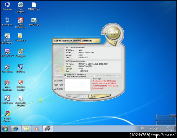Click the red model mismatch message
This screenshot has width=177, height=138.
[105, 84]
